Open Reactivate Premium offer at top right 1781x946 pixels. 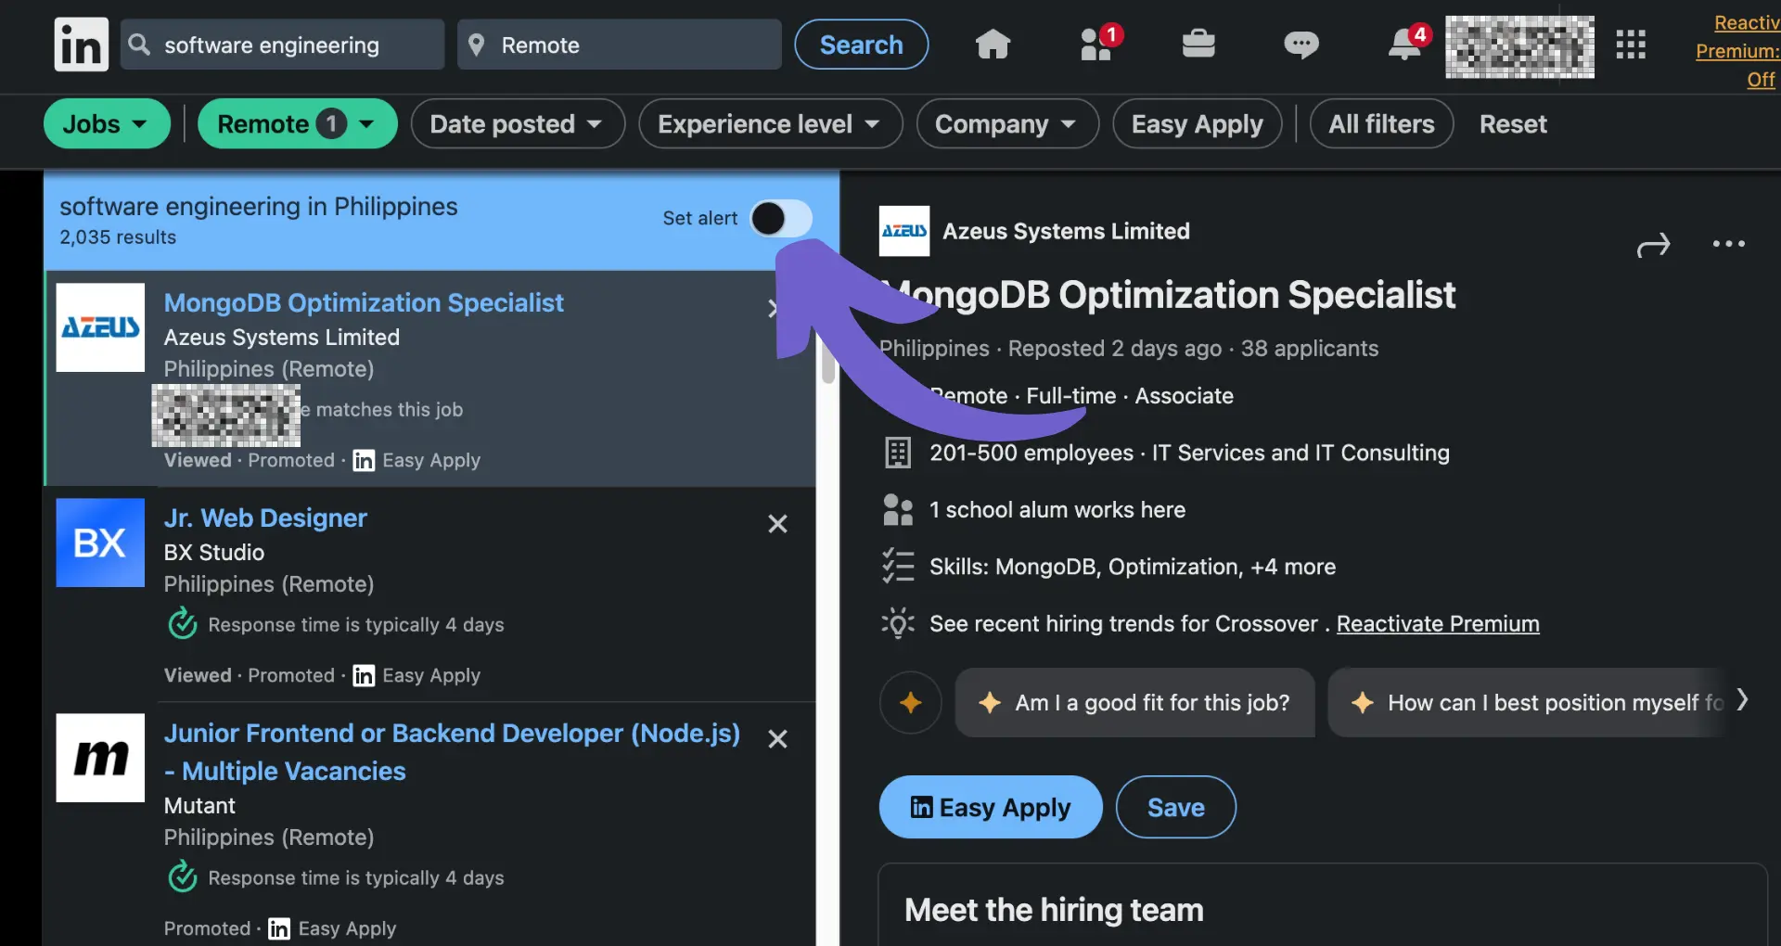[1736, 51]
